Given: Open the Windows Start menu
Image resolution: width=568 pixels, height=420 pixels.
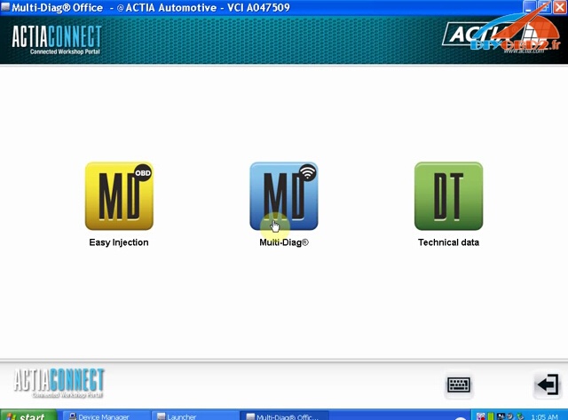Looking at the screenshot, I should coord(28,416).
